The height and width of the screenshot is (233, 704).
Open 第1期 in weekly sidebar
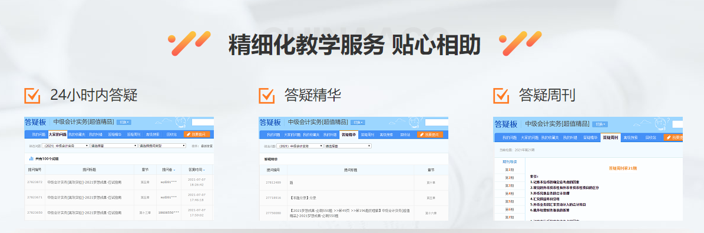(509, 170)
